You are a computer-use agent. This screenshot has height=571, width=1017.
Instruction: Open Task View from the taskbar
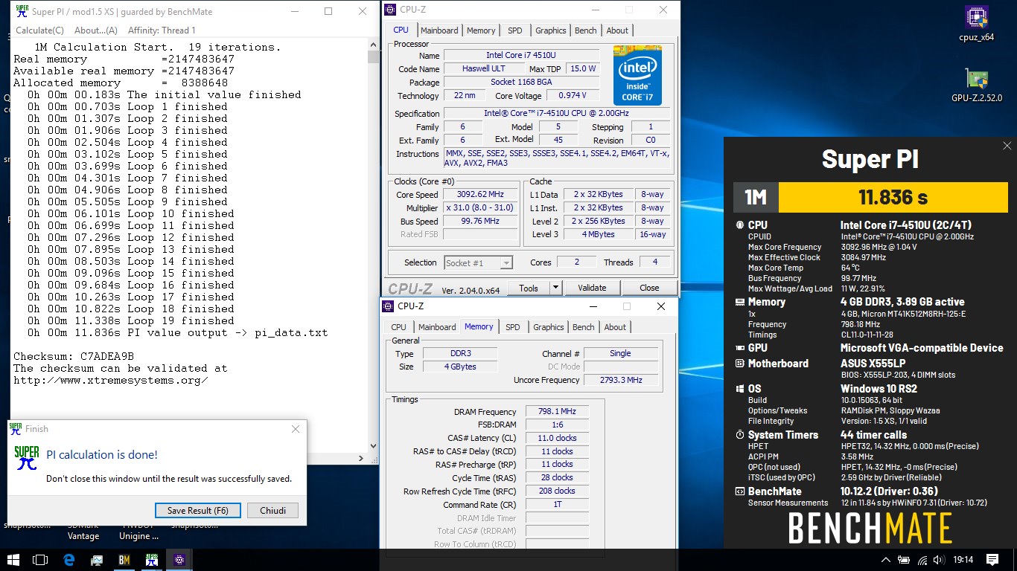[x=40, y=559]
